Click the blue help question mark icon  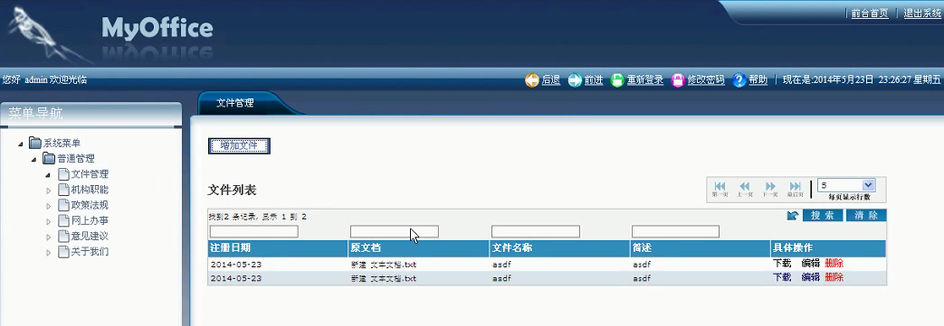point(739,79)
